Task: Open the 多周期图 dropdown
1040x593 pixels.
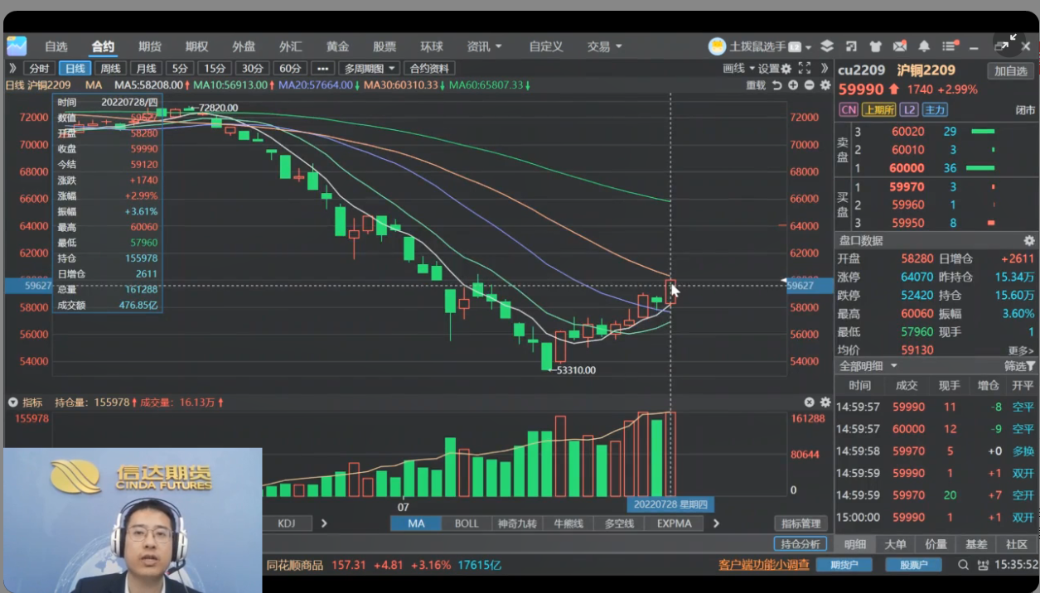Action: (x=369, y=68)
